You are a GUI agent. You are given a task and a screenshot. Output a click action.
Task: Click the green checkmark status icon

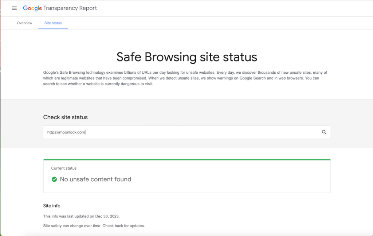click(x=54, y=179)
